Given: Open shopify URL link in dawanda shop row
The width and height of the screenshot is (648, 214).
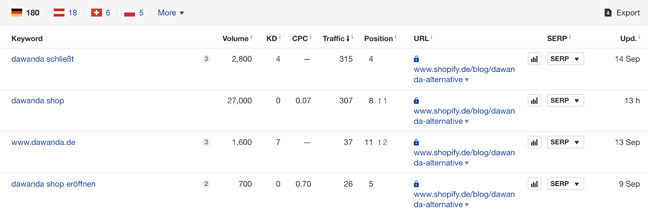Looking at the screenshot, I should tap(464, 116).
